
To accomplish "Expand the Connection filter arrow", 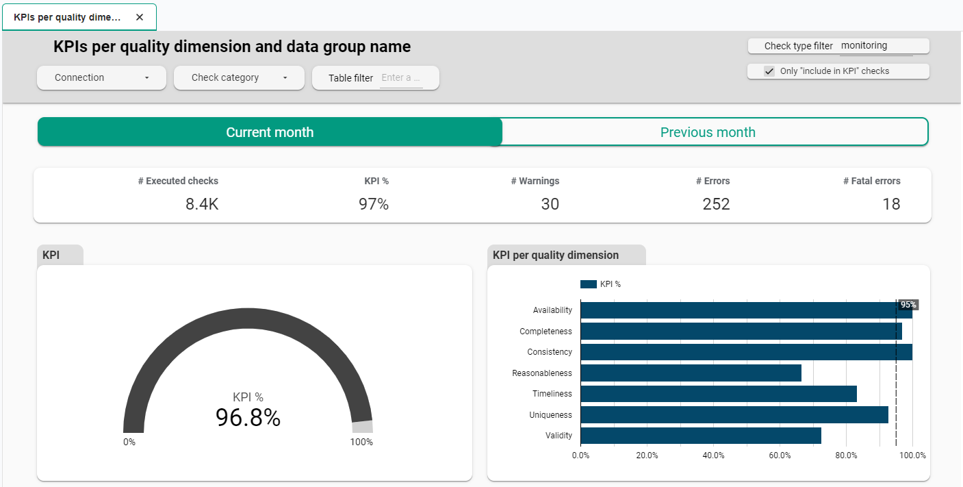I will point(147,77).
